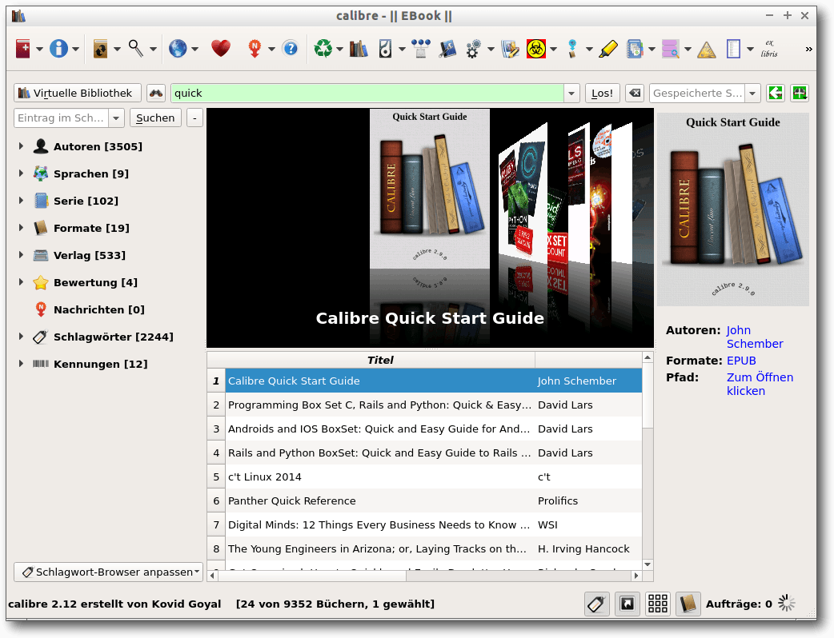This screenshot has height=638, width=834.
Task: Click the 'Aufträge: 0' jobs indicator
Action: (739, 604)
